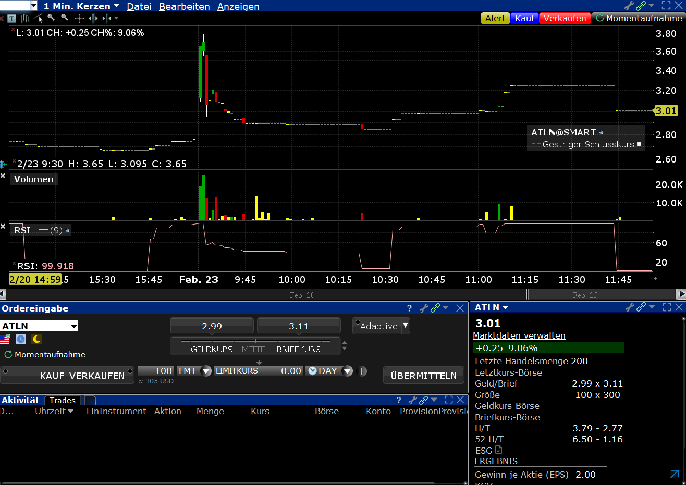This screenshot has width=686, height=485.
Task: Select the text annotation tool in chart toolbar
Action: tap(11, 18)
